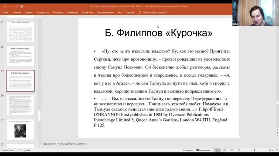
Task: Switch to the Главная ribbon tab
Action: pyautogui.click(x=17, y=13)
